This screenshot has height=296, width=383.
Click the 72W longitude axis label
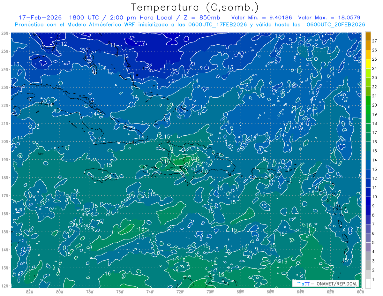pyautogui.click(x=180, y=292)
